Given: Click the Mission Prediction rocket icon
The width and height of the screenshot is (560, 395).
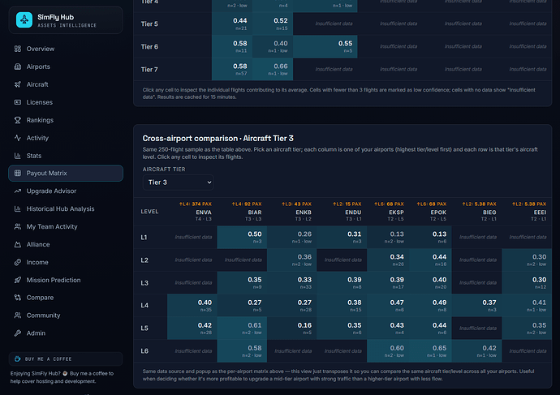Looking at the screenshot, I should 18,280.
